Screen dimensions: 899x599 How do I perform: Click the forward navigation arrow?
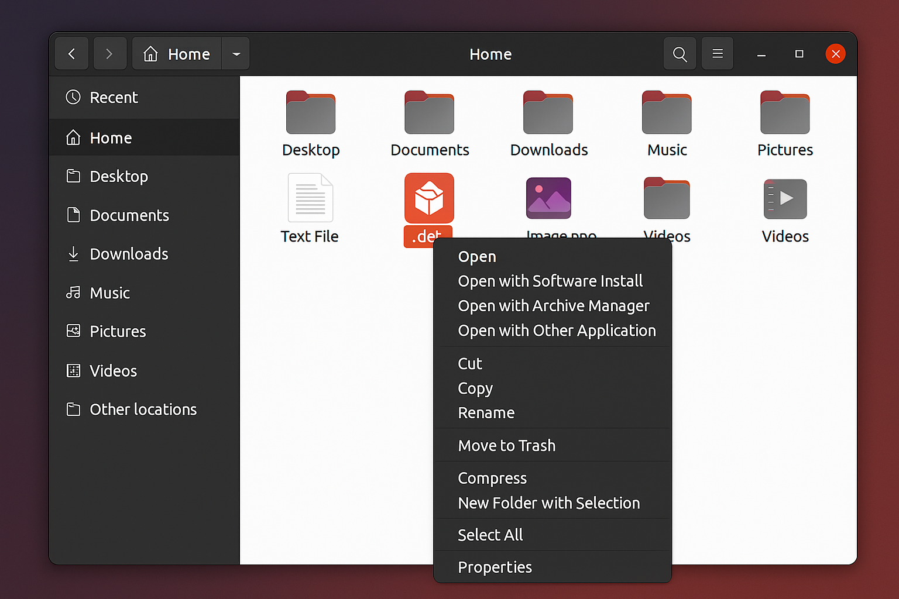coord(110,53)
